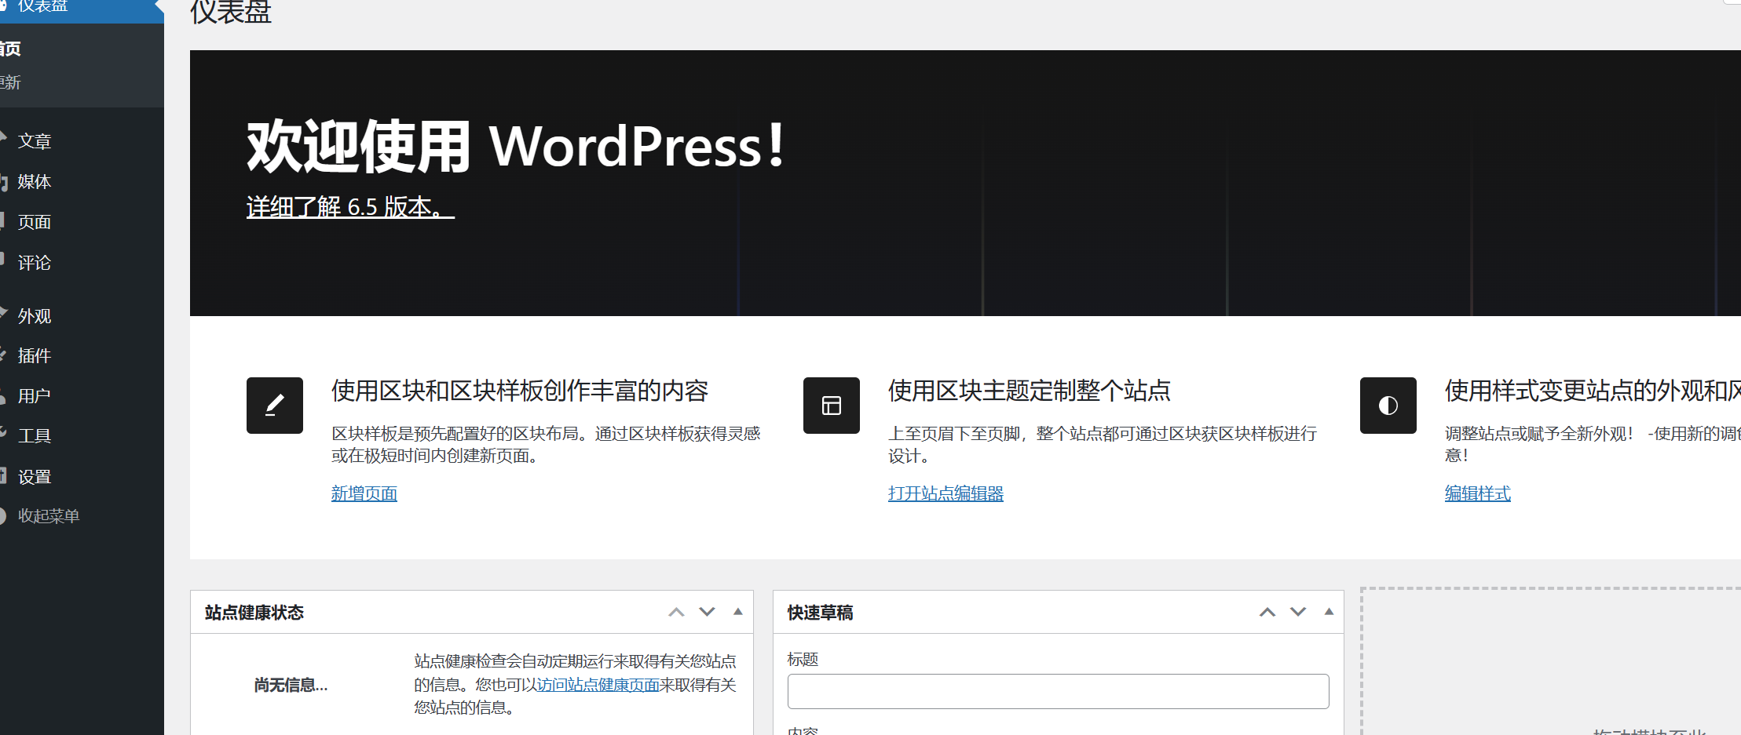Open the 用户 (Users) menu
The width and height of the screenshot is (1741, 735).
[35, 396]
